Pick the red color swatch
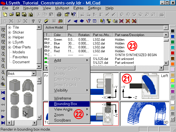Screen dimensions: 176x132 (172, 53)
